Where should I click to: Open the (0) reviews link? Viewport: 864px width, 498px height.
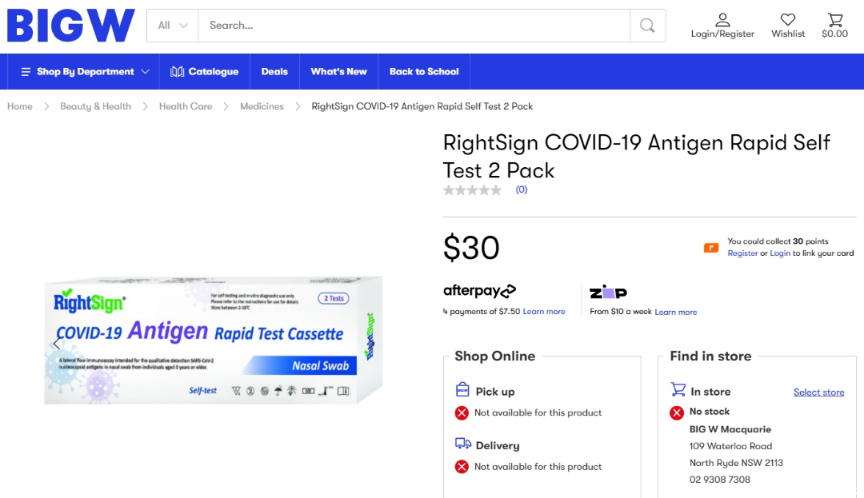522,189
